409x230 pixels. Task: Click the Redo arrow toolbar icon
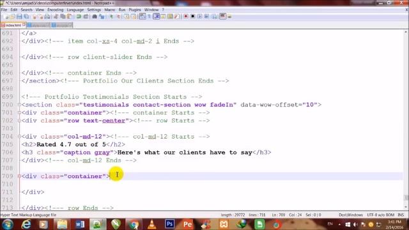pyautogui.click(x=86, y=17)
